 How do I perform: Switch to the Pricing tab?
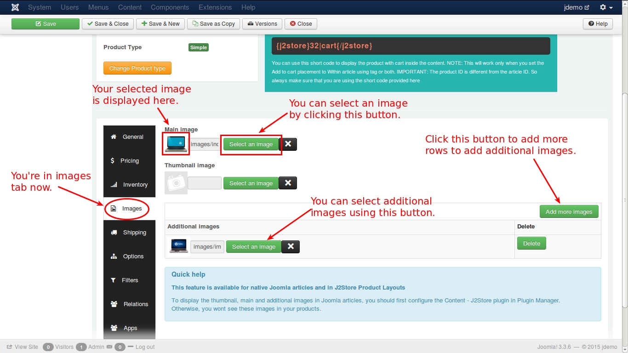click(129, 161)
